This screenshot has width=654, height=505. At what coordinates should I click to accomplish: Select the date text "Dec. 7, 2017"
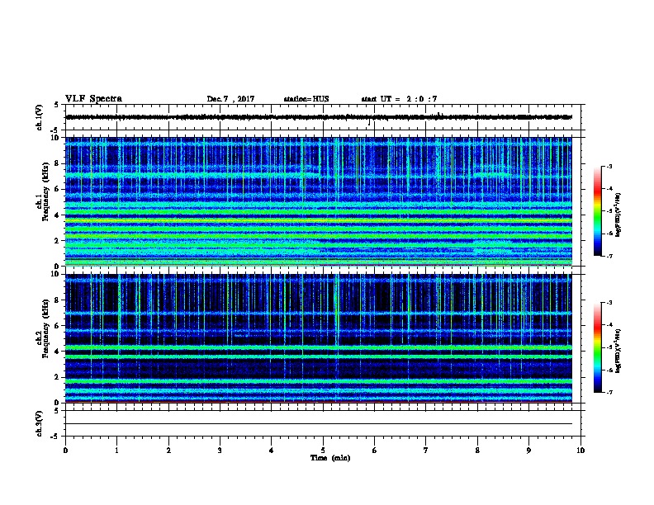coord(230,99)
